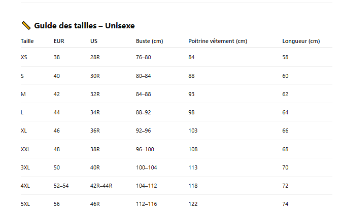Click the bust range 76–80 cell

coord(143,57)
